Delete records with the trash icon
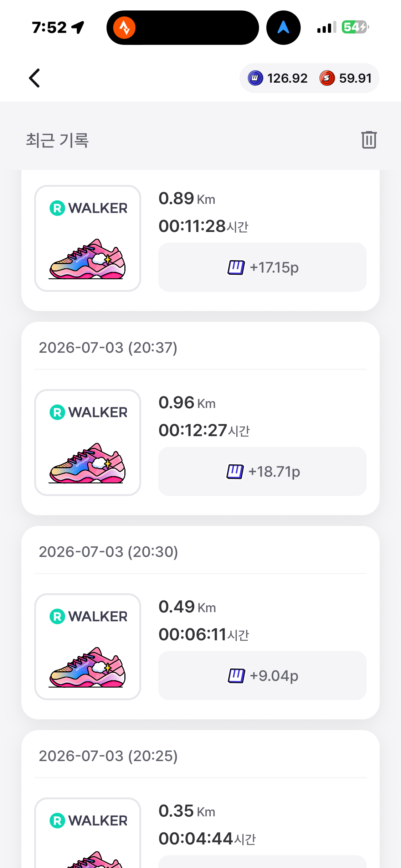The width and height of the screenshot is (401, 868). click(369, 139)
